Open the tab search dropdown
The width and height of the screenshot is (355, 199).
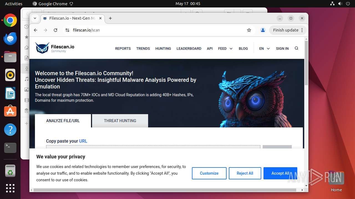(35, 18)
